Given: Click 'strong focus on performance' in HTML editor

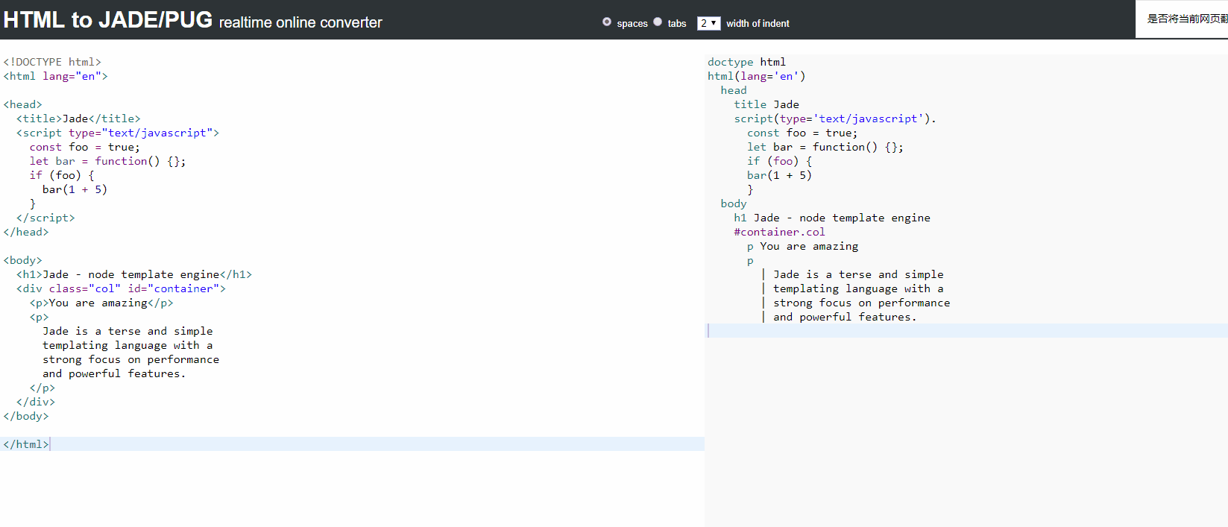Looking at the screenshot, I should (x=131, y=359).
